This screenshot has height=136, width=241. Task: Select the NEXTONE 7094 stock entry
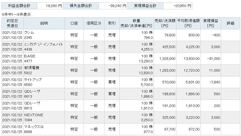pos(44,117)
